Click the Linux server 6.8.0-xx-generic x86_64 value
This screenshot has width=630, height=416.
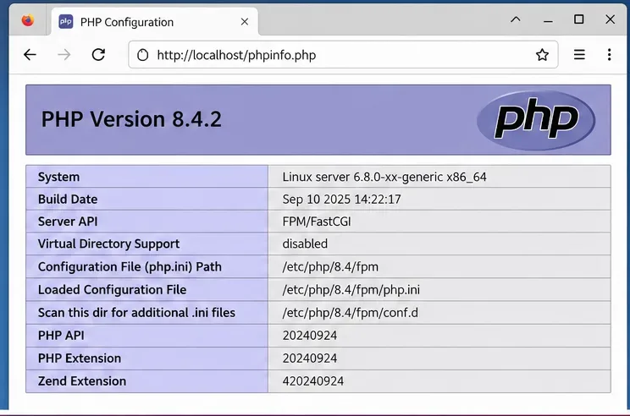click(x=384, y=177)
